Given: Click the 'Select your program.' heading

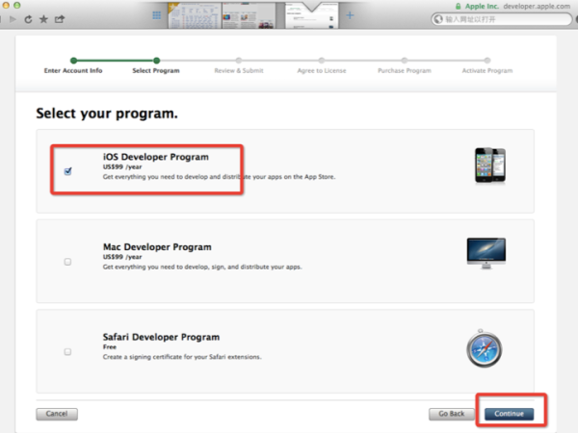Looking at the screenshot, I should [x=107, y=114].
